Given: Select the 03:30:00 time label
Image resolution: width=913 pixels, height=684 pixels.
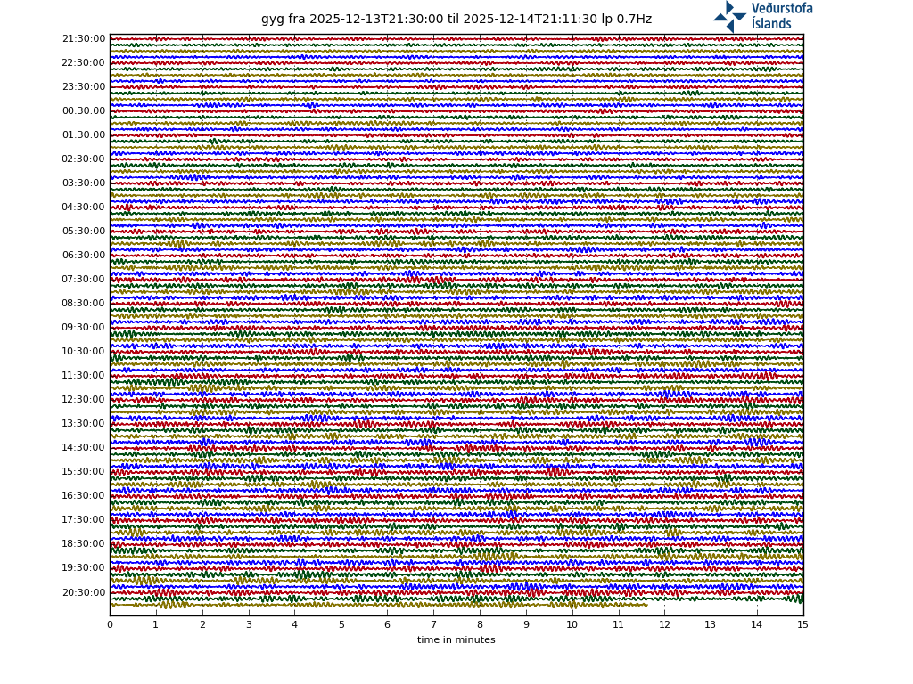Looking at the screenshot, I should point(84,183).
